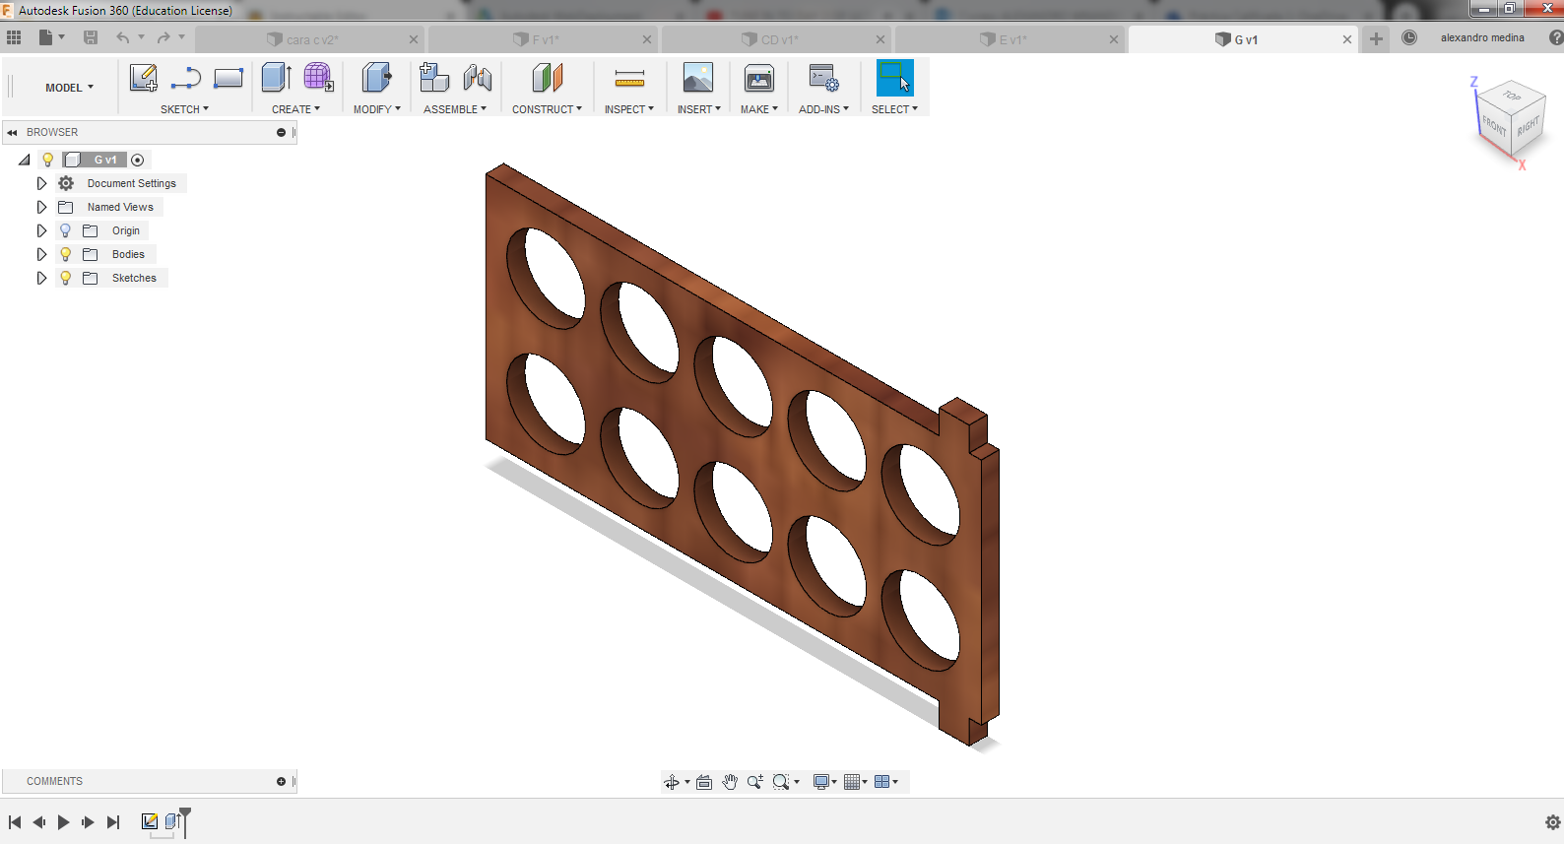This screenshot has width=1564, height=844.
Task: Open the job status clock icon
Action: click(1409, 37)
